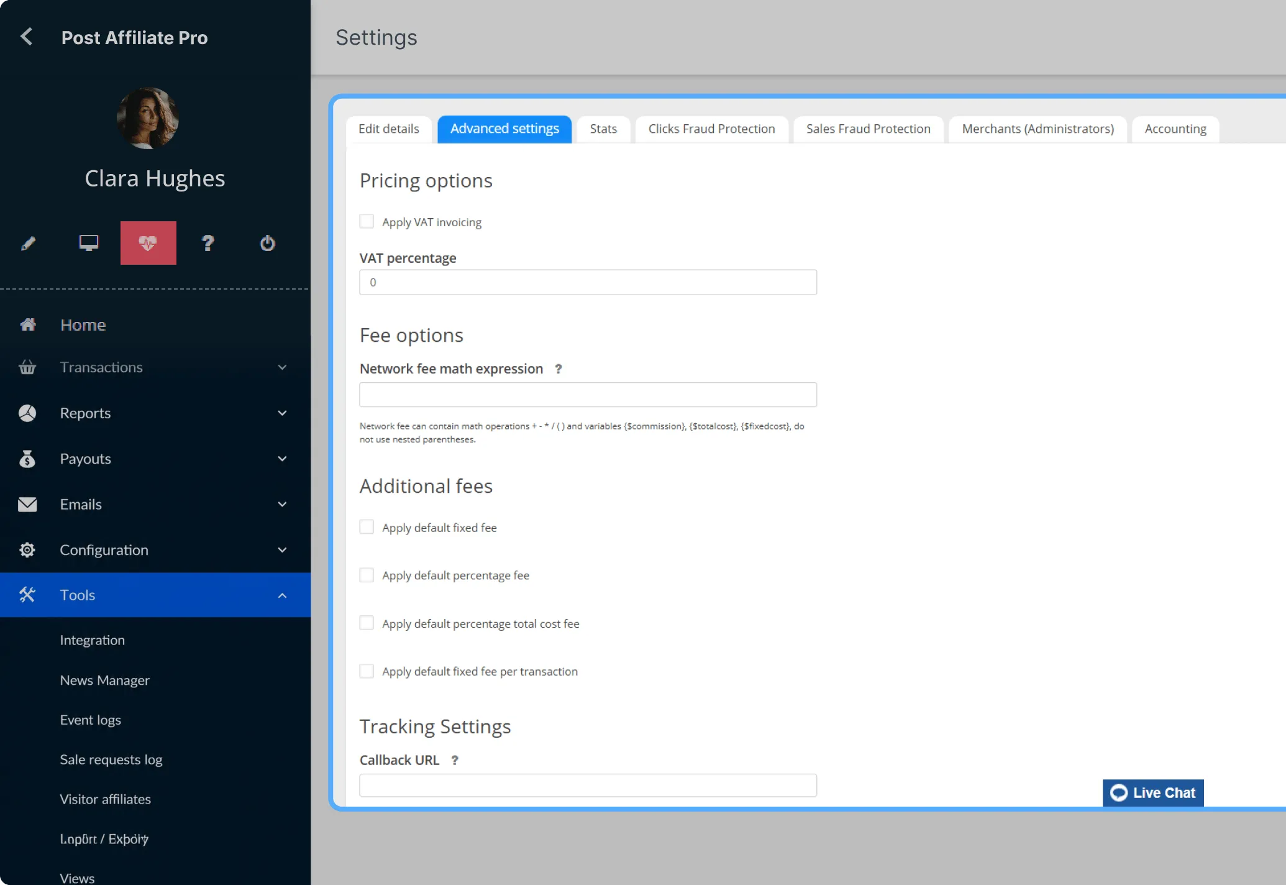Click the Post Affiliate Pro title
Viewport: 1286px width, 885px height.
pyautogui.click(x=135, y=37)
